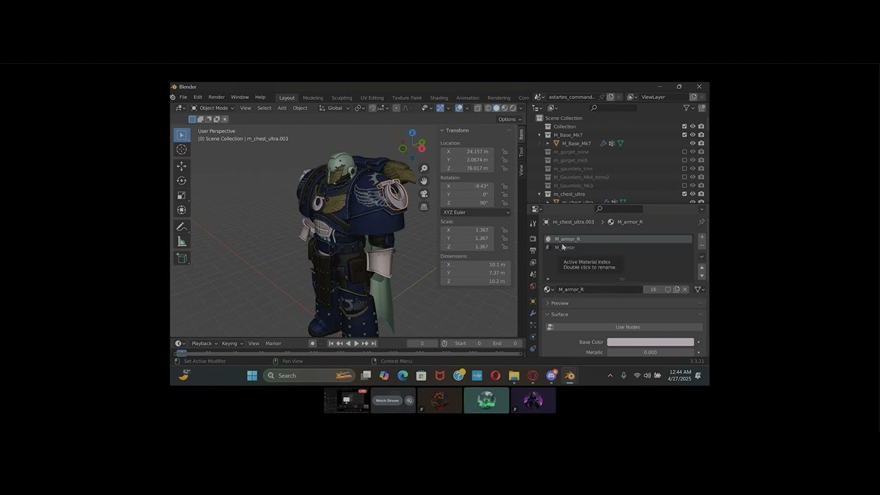The width and height of the screenshot is (880, 495).
Task: Select the Transform tool
Action: (181, 210)
